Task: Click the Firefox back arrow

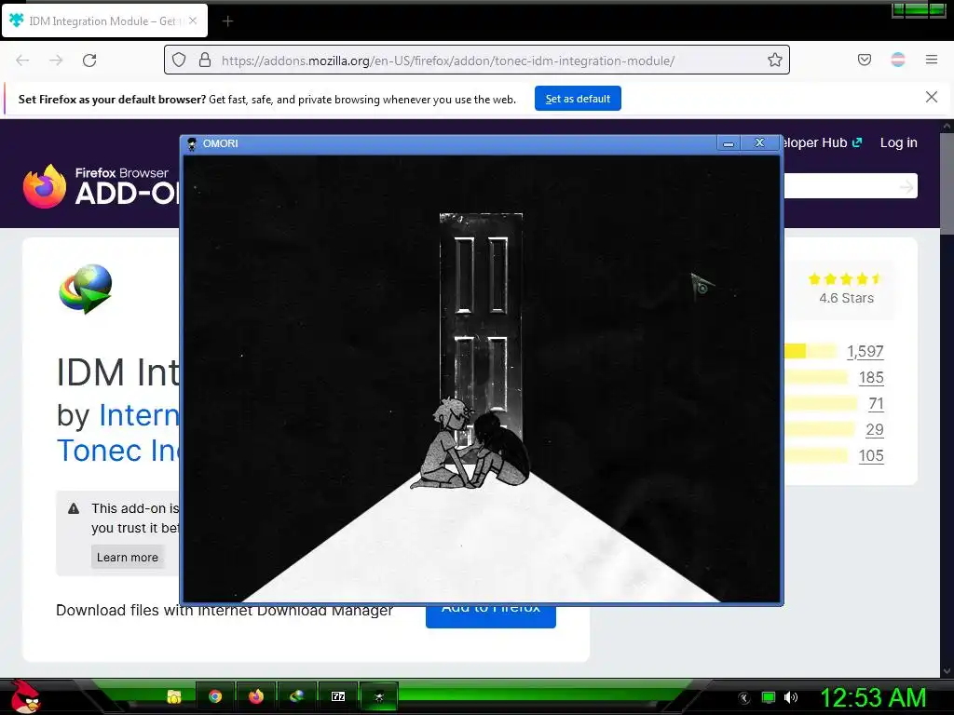Action: coord(22,61)
